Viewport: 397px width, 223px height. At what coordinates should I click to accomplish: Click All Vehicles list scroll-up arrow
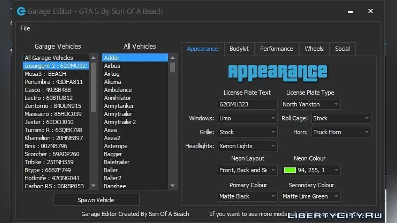(172, 58)
